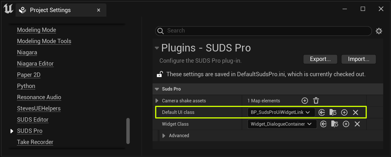Click the unlocked padlock icon
This screenshot has width=391, height=157.
(x=160, y=74)
